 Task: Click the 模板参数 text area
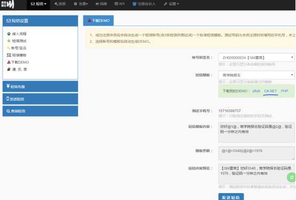(x=256, y=153)
